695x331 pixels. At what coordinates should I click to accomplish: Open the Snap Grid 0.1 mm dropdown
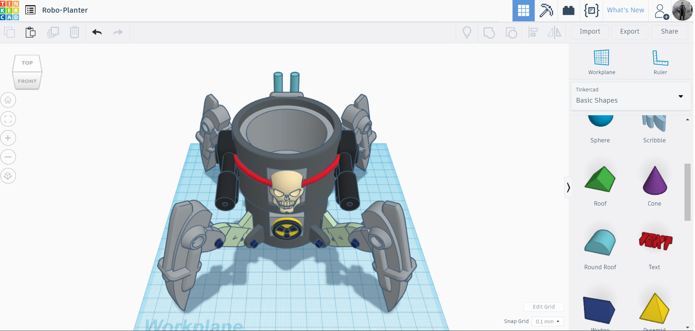coord(548,322)
